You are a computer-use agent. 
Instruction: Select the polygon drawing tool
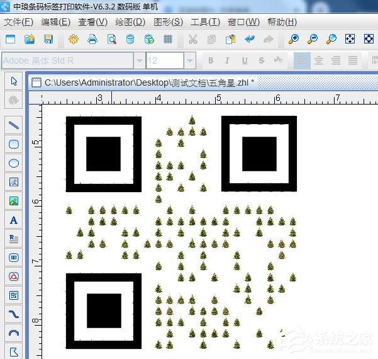pyautogui.click(x=14, y=351)
